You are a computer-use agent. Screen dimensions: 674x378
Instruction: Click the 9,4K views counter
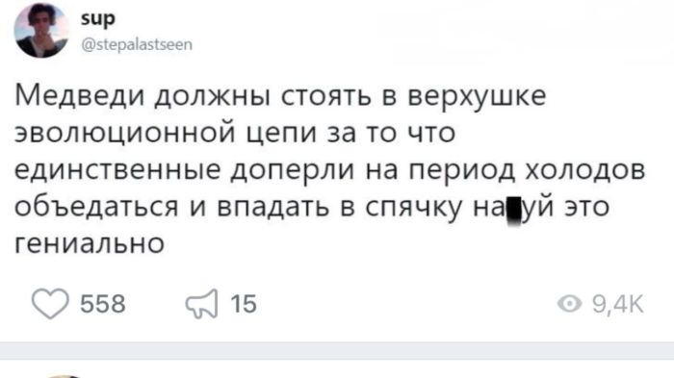[x=617, y=304]
